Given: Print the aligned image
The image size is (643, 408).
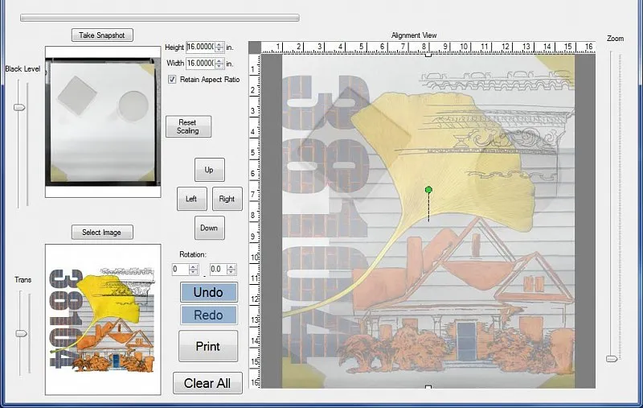Looking at the screenshot, I should click(208, 346).
